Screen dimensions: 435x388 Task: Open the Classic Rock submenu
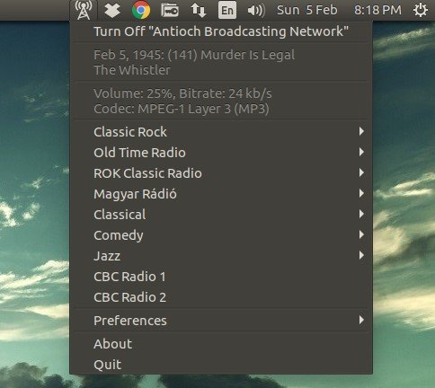(221, 132)
